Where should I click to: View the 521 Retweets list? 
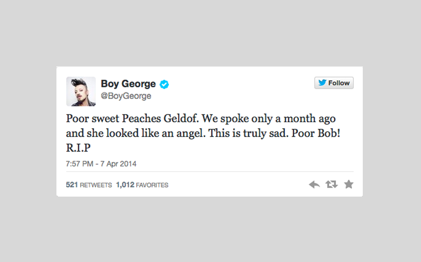pos(89,185)
